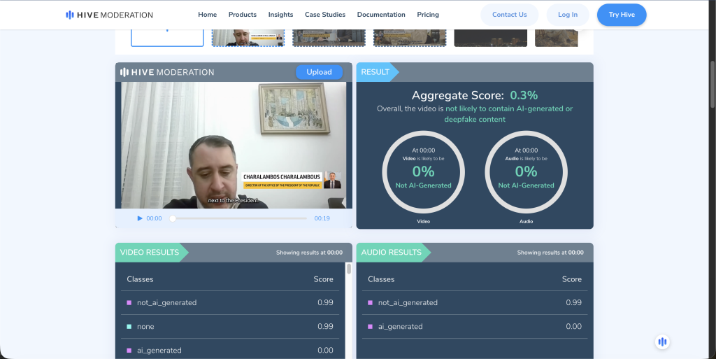Select the man's face video thumbnail

(x=248, y=38)
